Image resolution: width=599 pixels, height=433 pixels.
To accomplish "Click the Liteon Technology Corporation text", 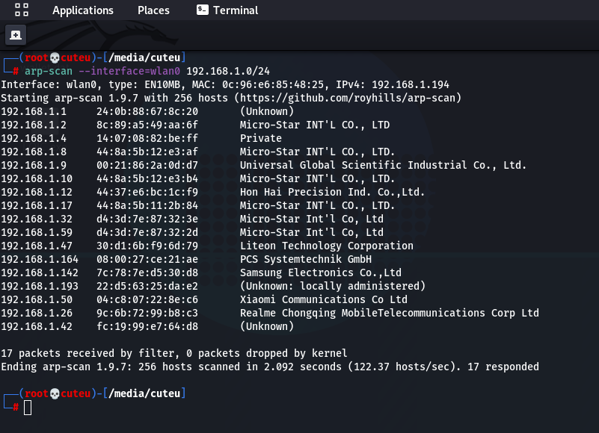I will click(x=326, y=246).
